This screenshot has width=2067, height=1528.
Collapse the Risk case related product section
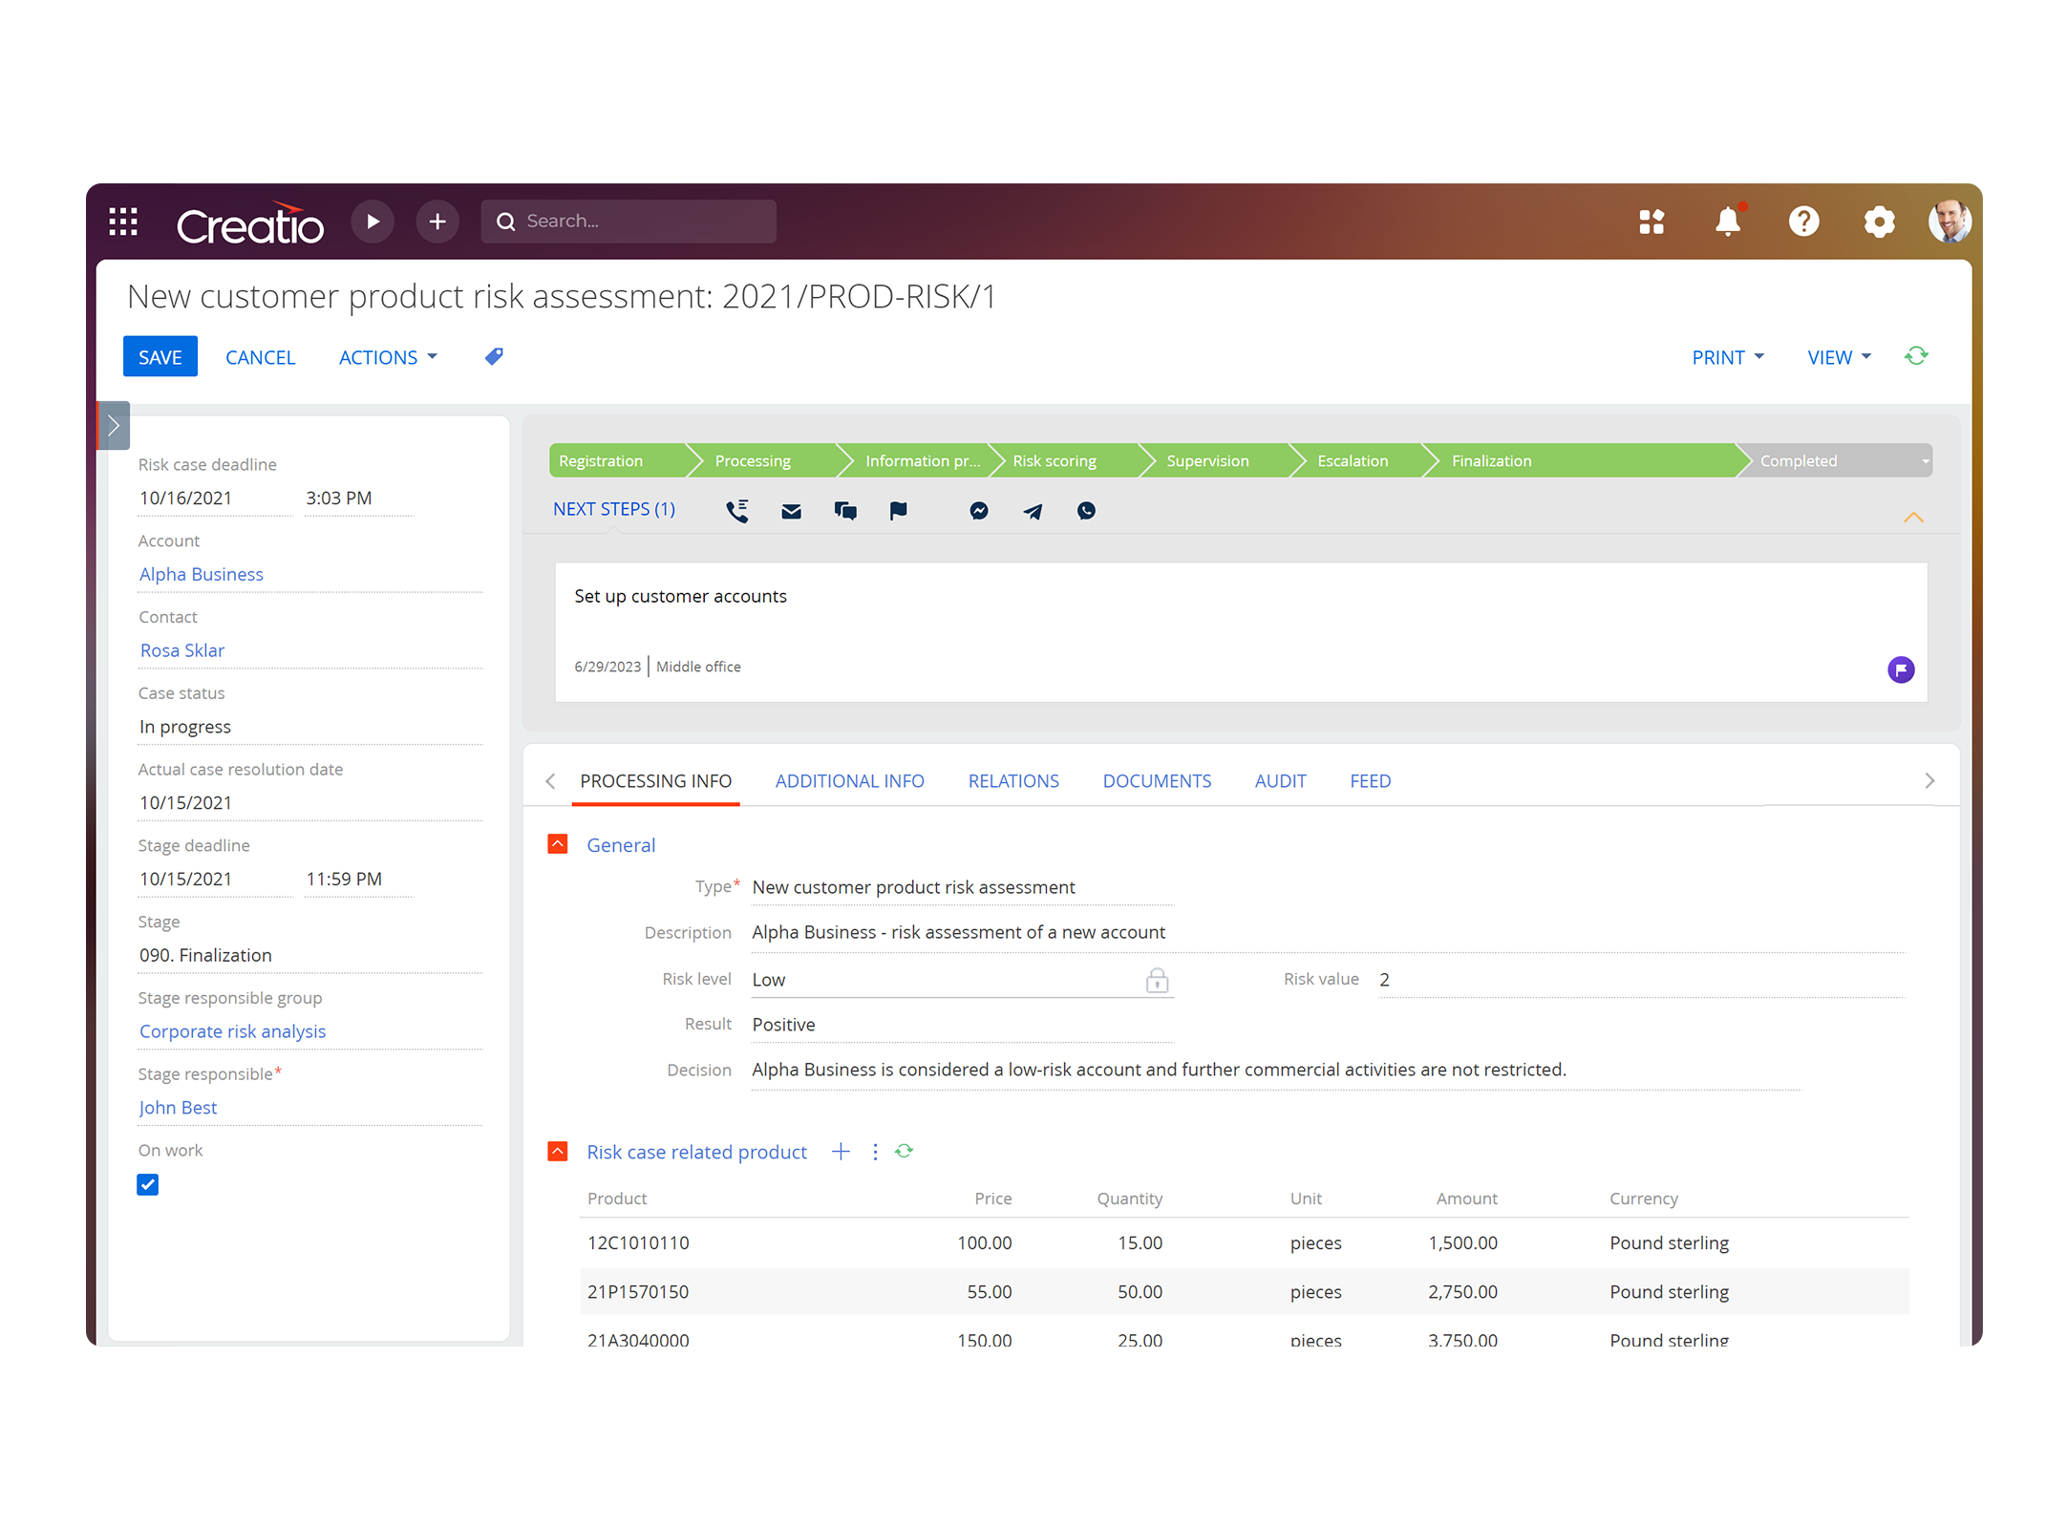557,1151
